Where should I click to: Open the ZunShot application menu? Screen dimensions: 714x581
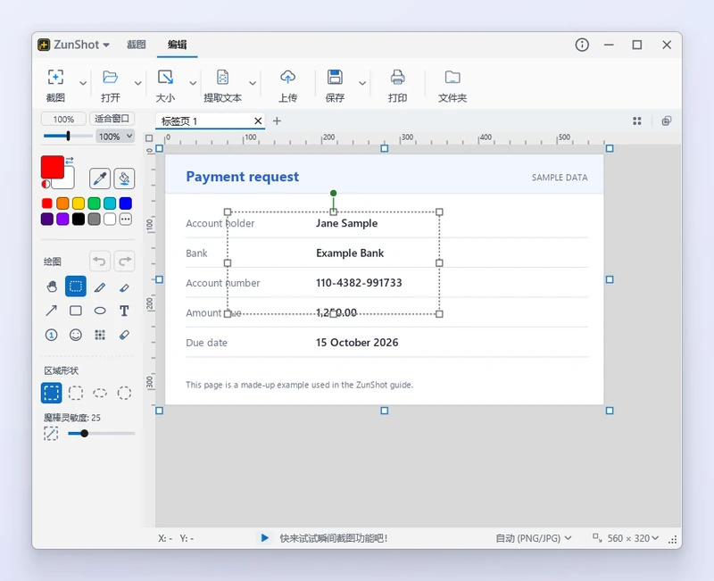pyautogui.click(x=74, y=45)
